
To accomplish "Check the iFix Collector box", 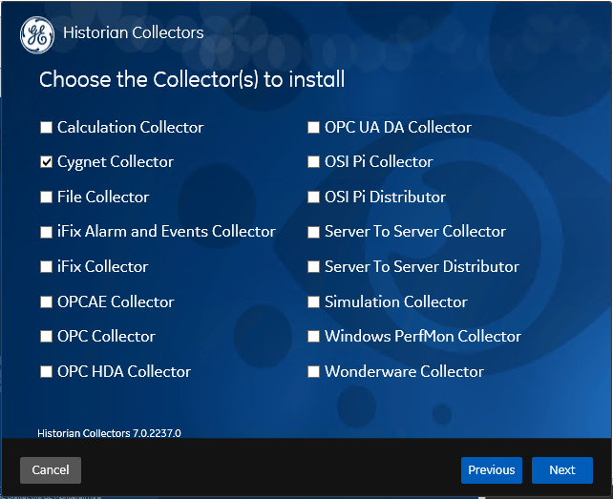I will point(46,267).
